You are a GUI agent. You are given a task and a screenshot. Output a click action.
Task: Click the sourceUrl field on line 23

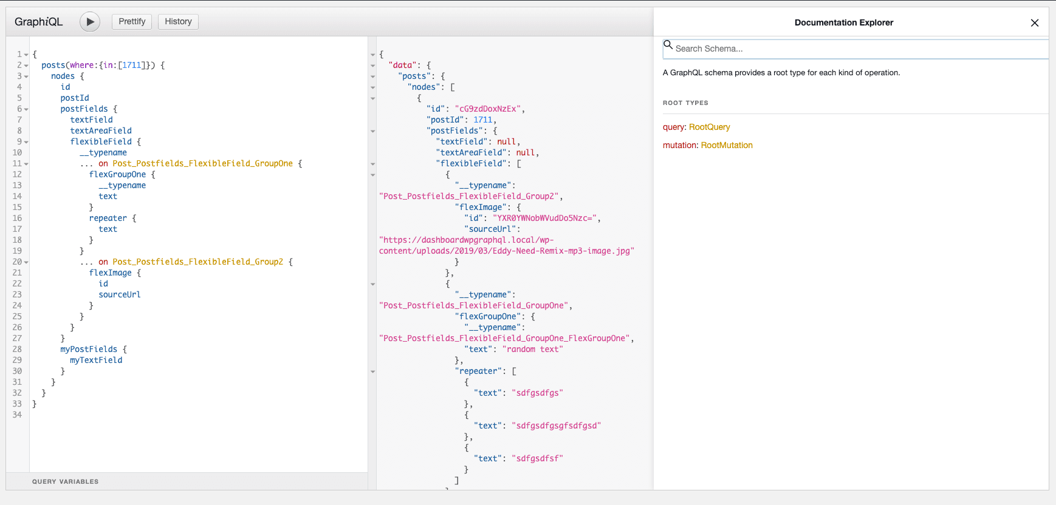tap(120, 294)
